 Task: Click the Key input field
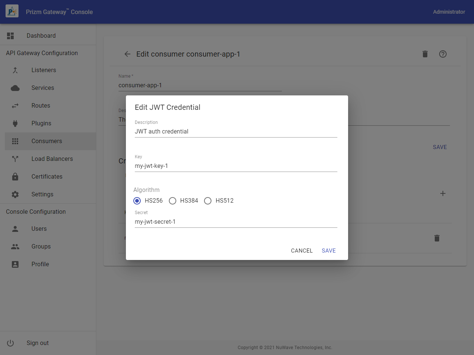pos(236,166)
